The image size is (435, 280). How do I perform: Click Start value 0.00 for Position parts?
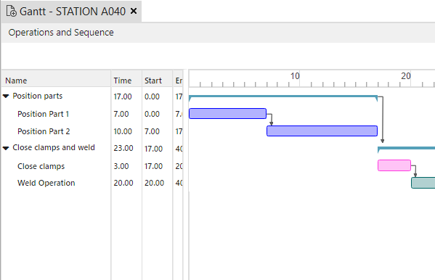click(152, 96)
